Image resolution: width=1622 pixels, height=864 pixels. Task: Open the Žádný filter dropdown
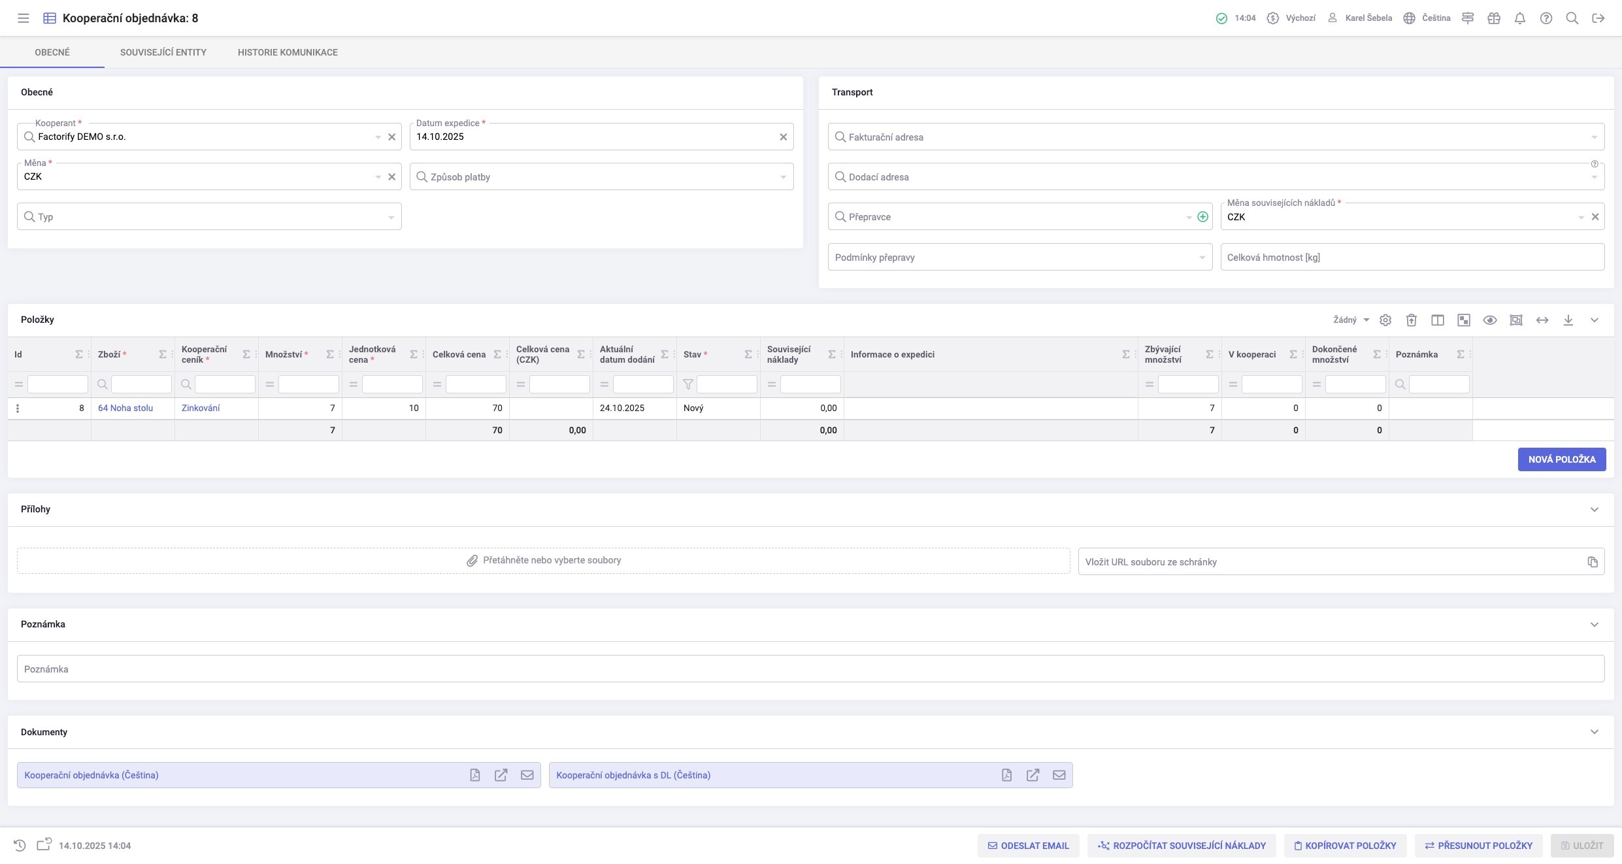(x=1351, y=320)
